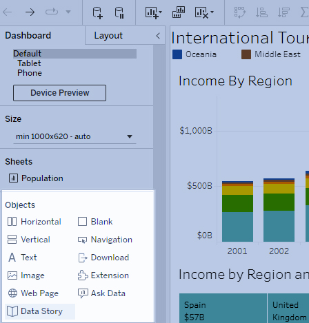
Task: Click the Population sheet icon
Action: tap(13, 178)
